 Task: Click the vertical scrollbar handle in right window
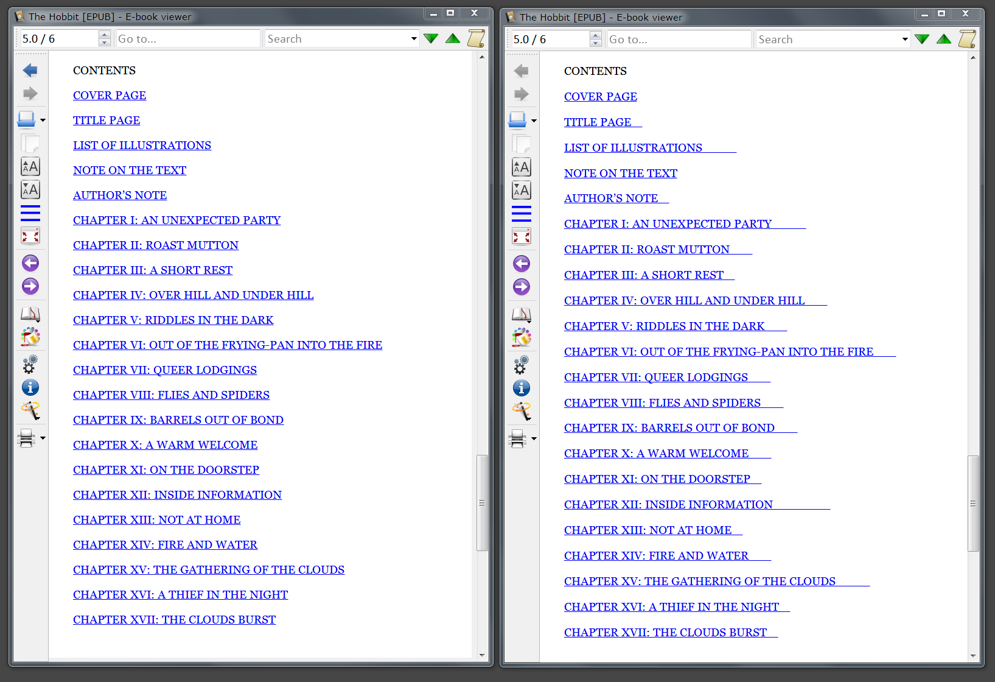pos(973,504)
